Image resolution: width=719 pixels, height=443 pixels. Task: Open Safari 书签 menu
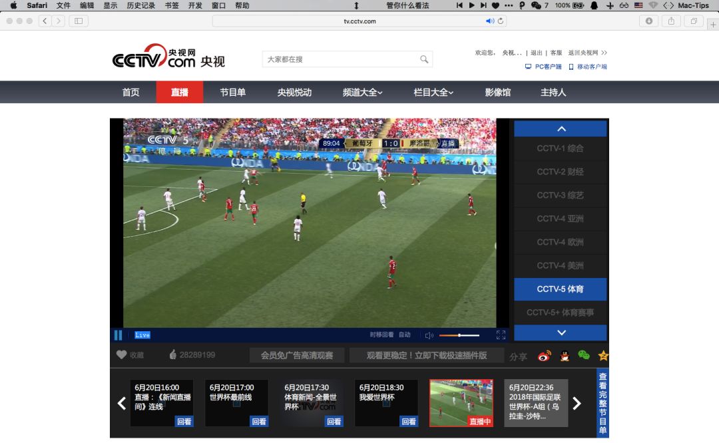[172, 5]
